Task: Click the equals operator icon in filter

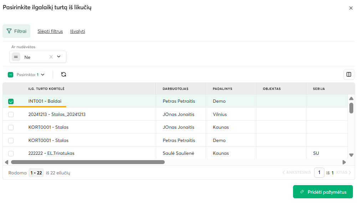Action: [16, 57]
